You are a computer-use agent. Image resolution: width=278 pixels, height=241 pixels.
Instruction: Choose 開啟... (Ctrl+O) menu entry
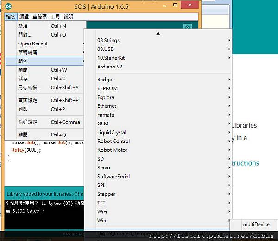click(45, 35)
